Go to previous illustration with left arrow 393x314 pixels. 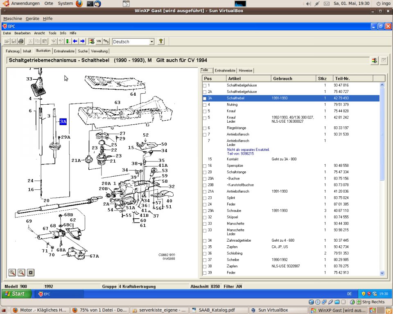click(75, 41)
